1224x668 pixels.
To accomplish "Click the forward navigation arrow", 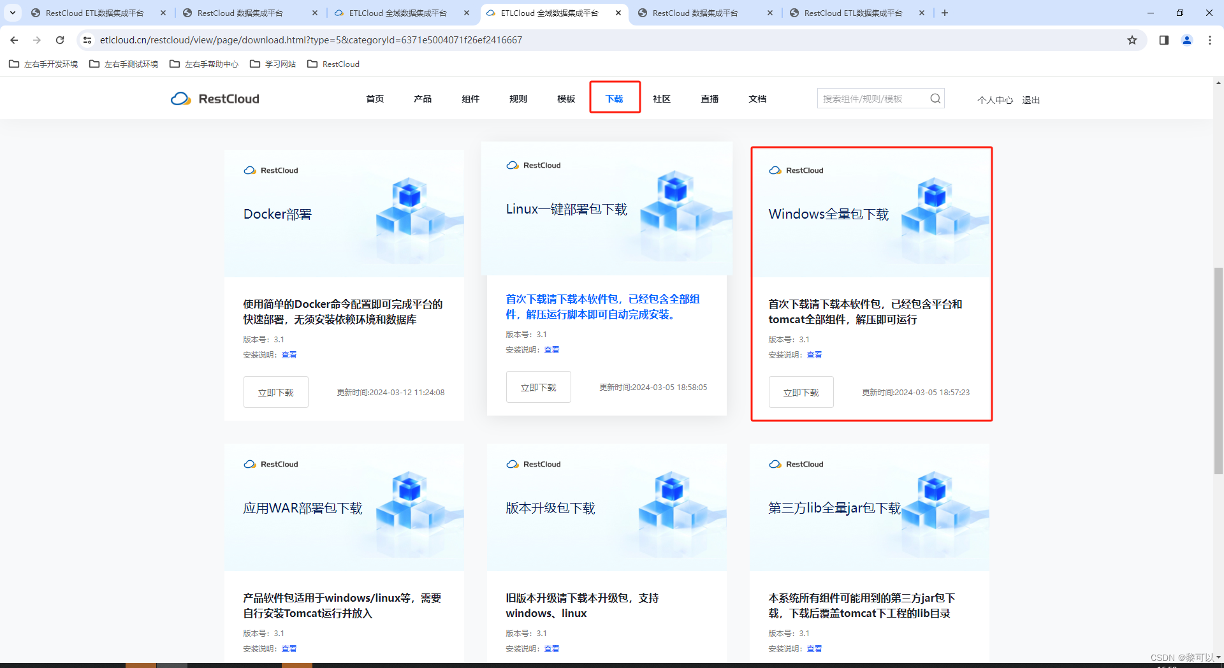I will [36, 40].
